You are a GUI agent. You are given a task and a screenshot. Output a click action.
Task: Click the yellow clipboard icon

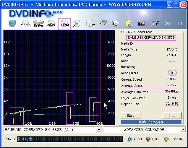point(129,23)
